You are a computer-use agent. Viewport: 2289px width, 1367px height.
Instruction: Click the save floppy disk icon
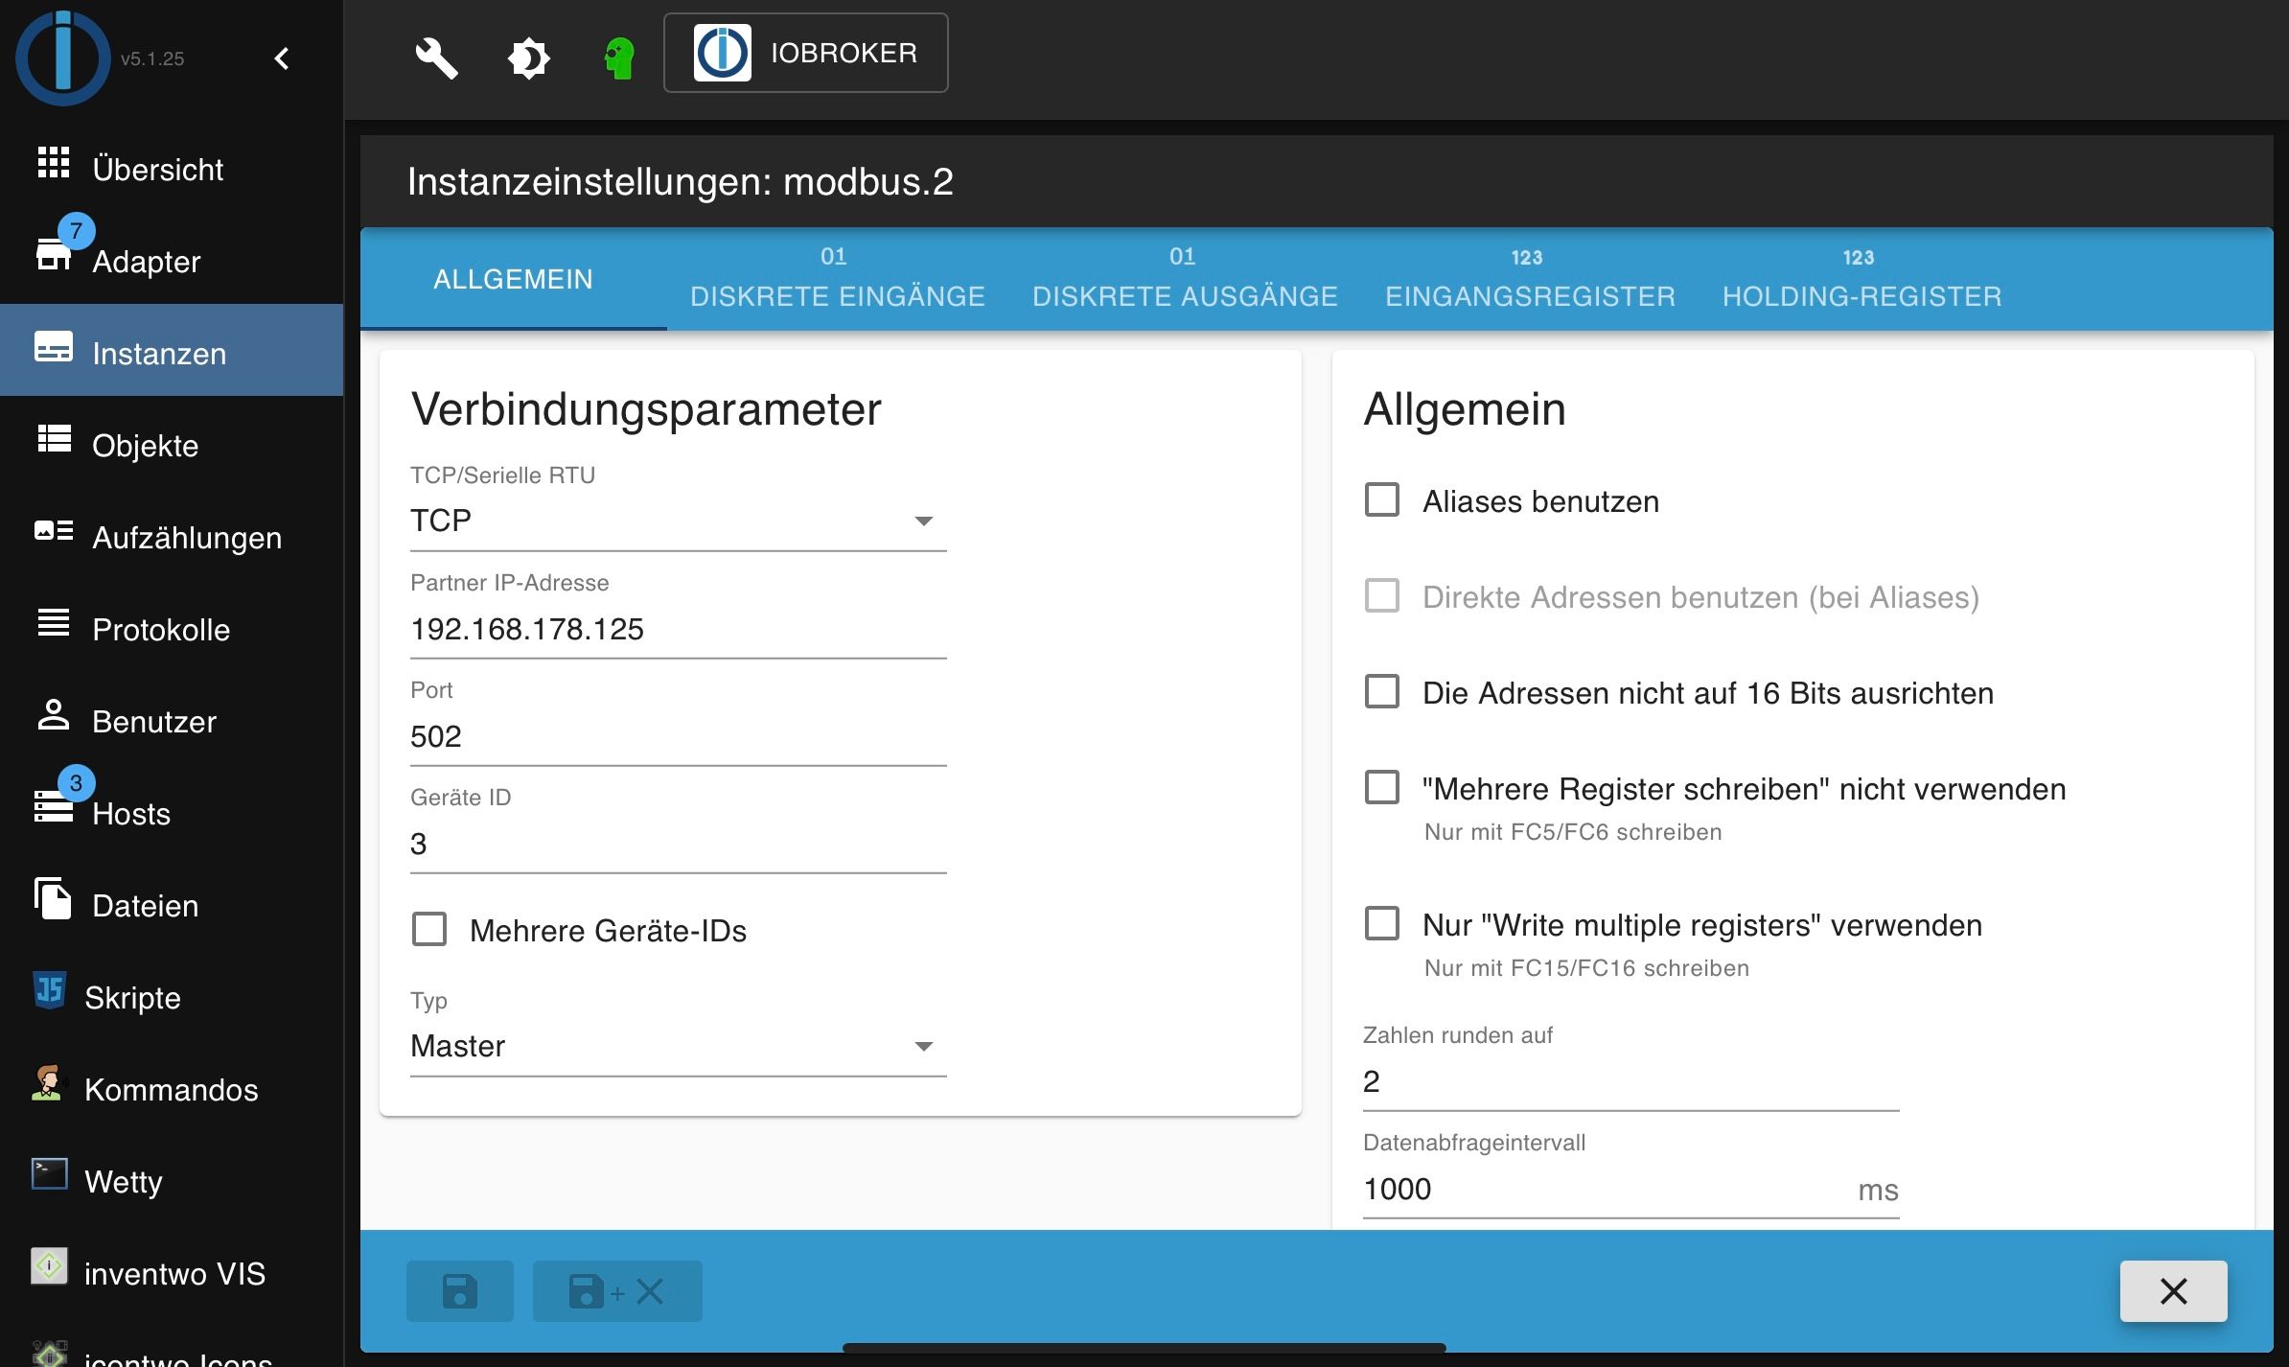click(459, 1291)
